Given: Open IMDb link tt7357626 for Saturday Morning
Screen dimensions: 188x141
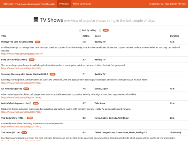Looking at the screenshot, I should 21,83.
